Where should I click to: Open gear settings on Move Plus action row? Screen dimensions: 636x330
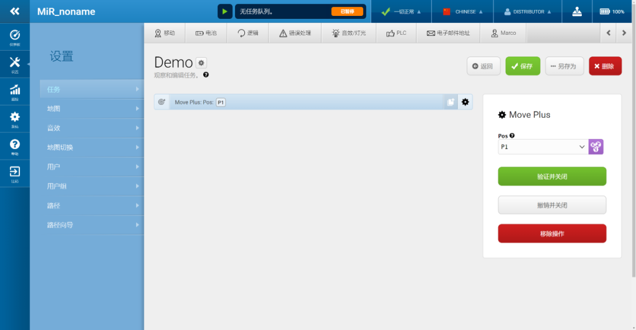(465, 102)
